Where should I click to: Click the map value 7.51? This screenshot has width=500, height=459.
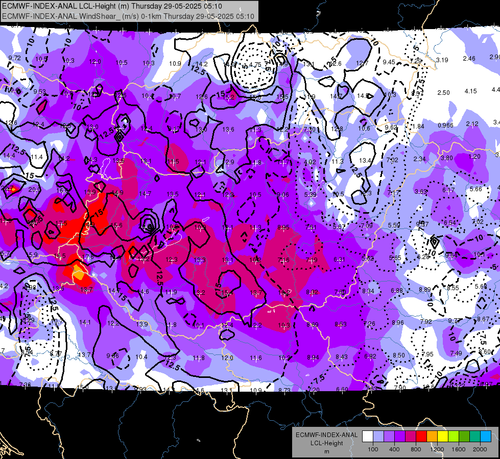311,227
